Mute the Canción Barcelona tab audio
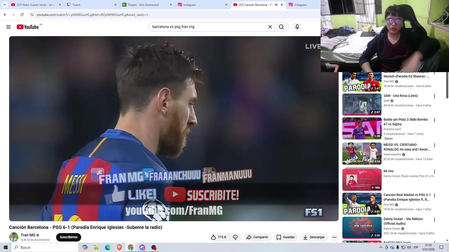The width and height of the screenshot is (449, 252). 276,5
